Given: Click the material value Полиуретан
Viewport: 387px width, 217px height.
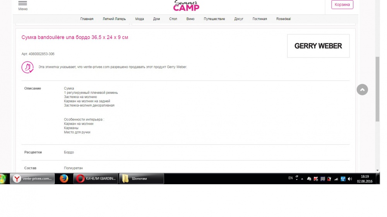Looking at the screenshot, I should (73, 168).
